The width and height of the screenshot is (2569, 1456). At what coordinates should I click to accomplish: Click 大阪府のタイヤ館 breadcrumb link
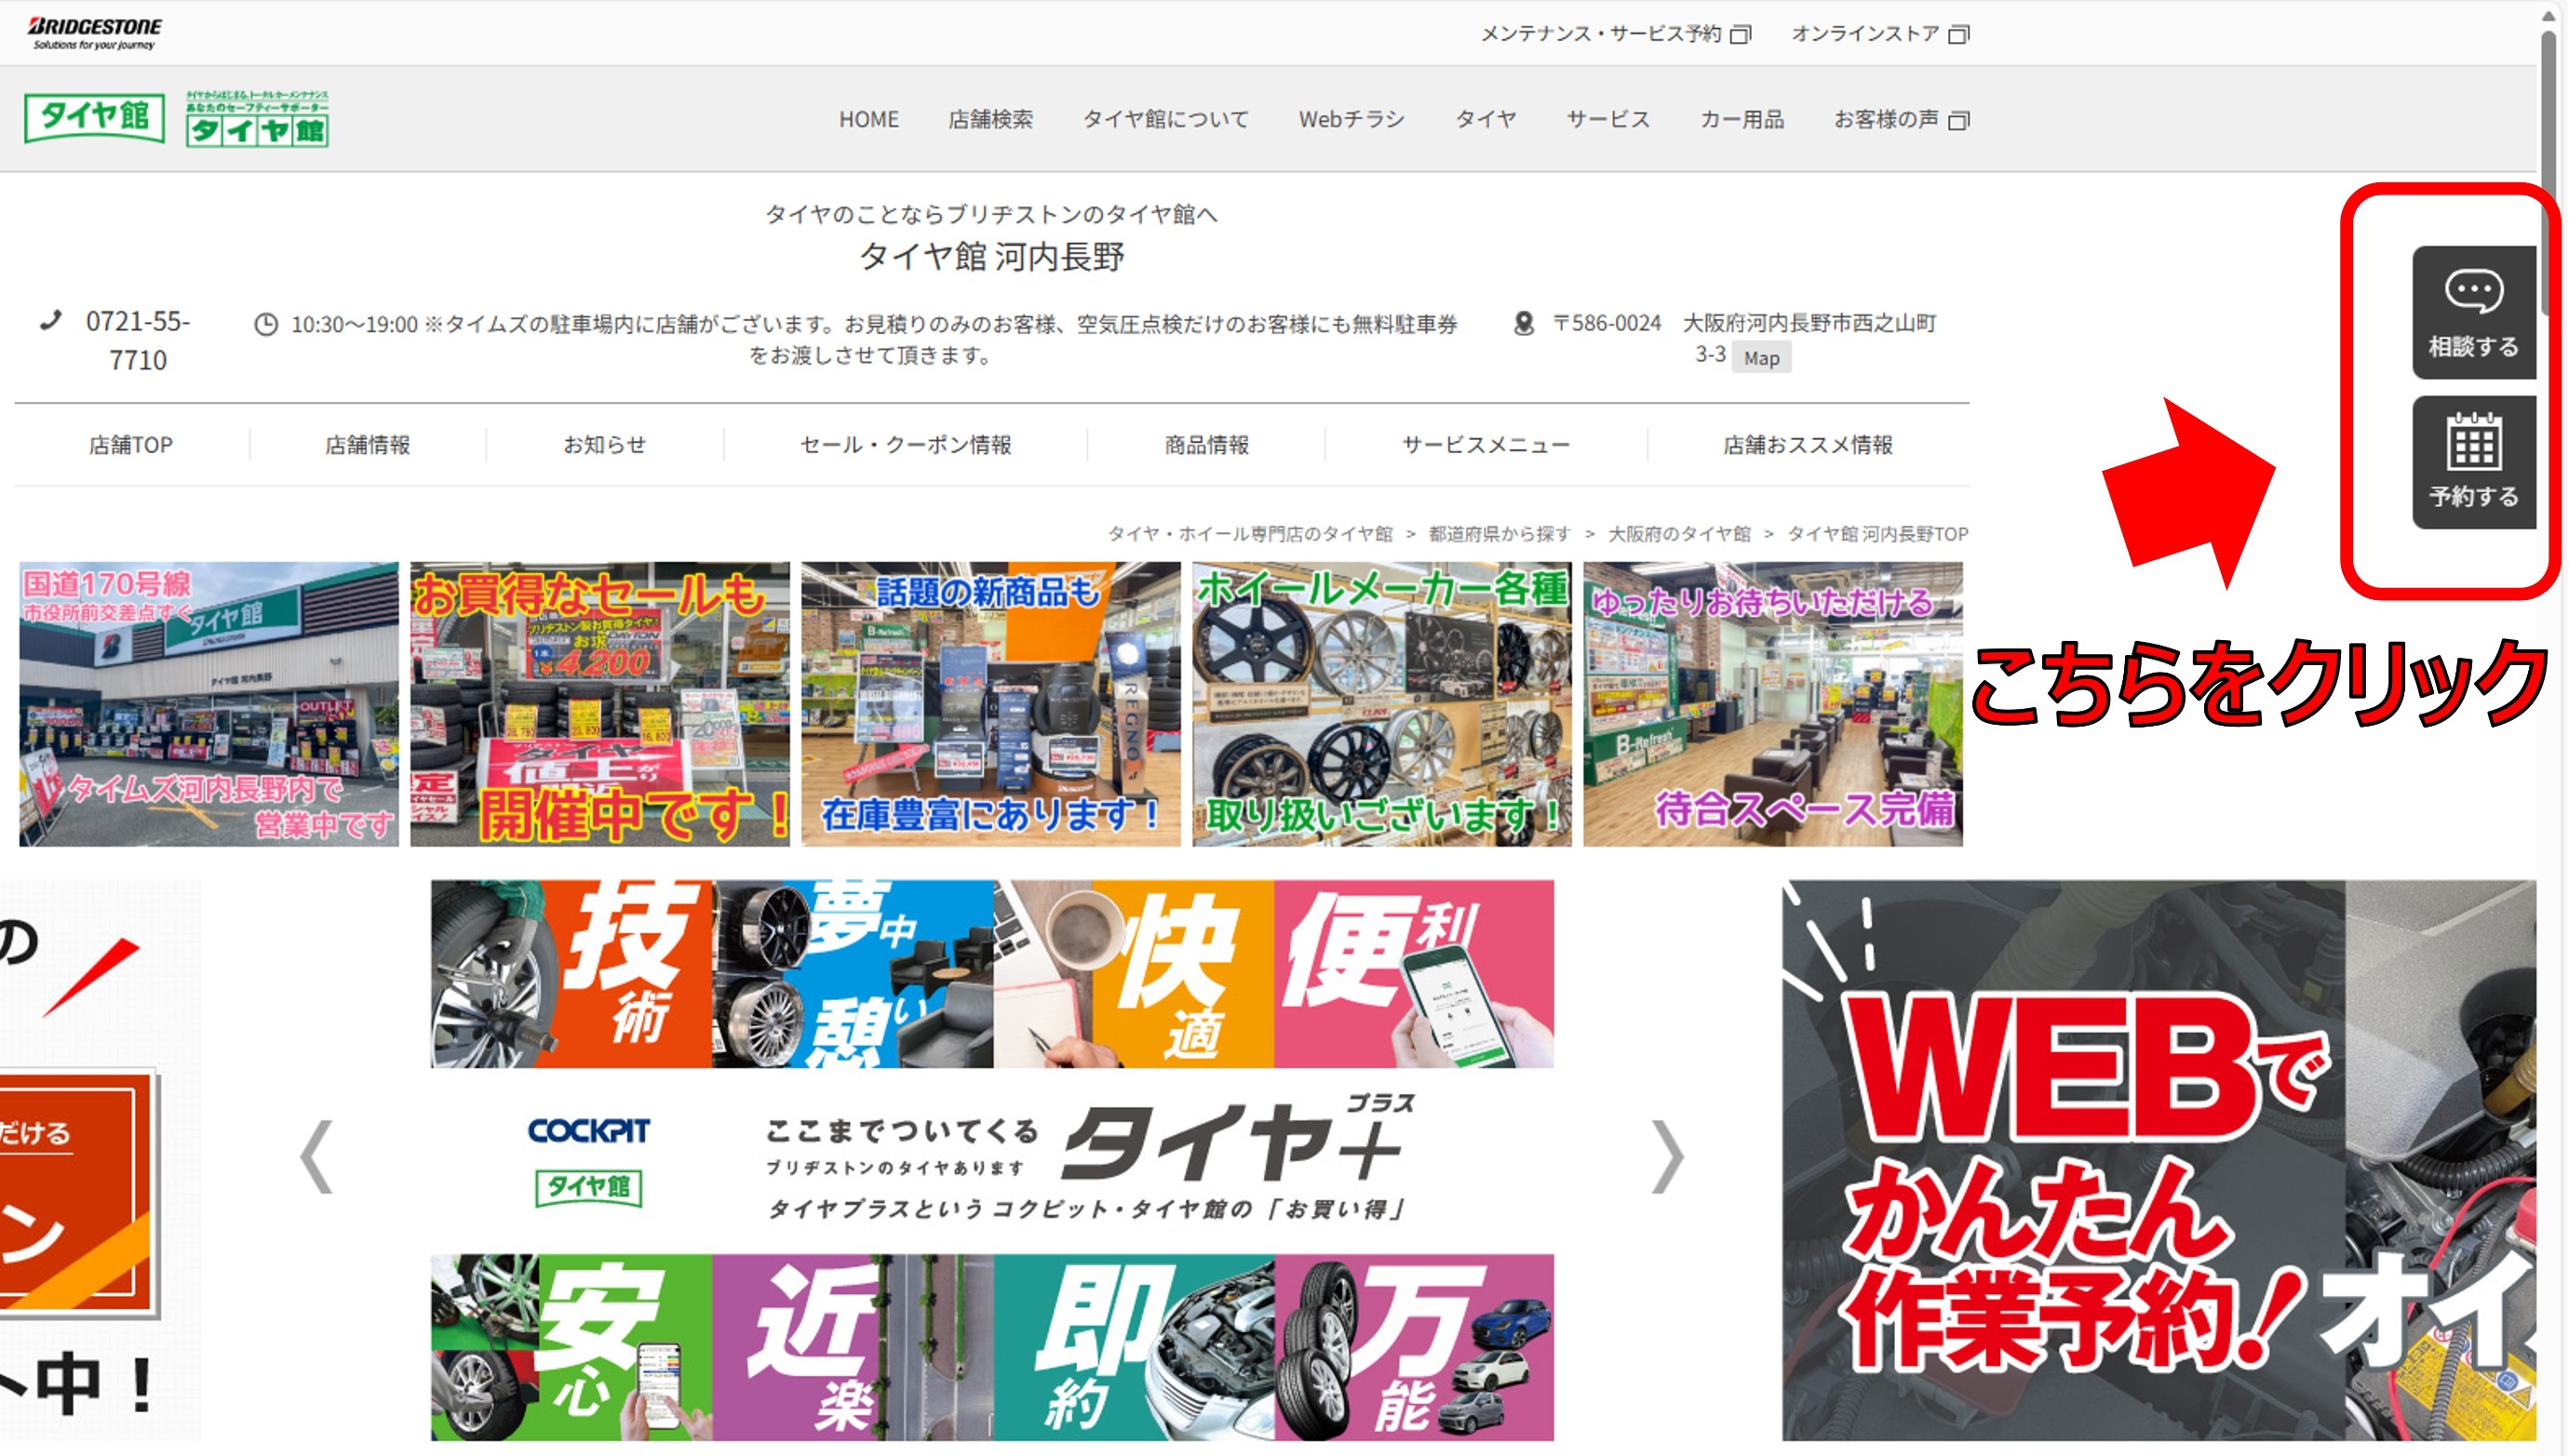pos(1678,534)
